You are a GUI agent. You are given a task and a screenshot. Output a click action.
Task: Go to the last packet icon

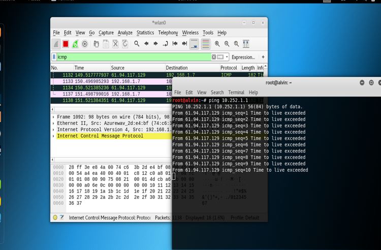point(184,44)
